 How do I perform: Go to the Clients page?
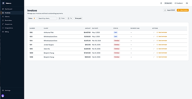12,17
